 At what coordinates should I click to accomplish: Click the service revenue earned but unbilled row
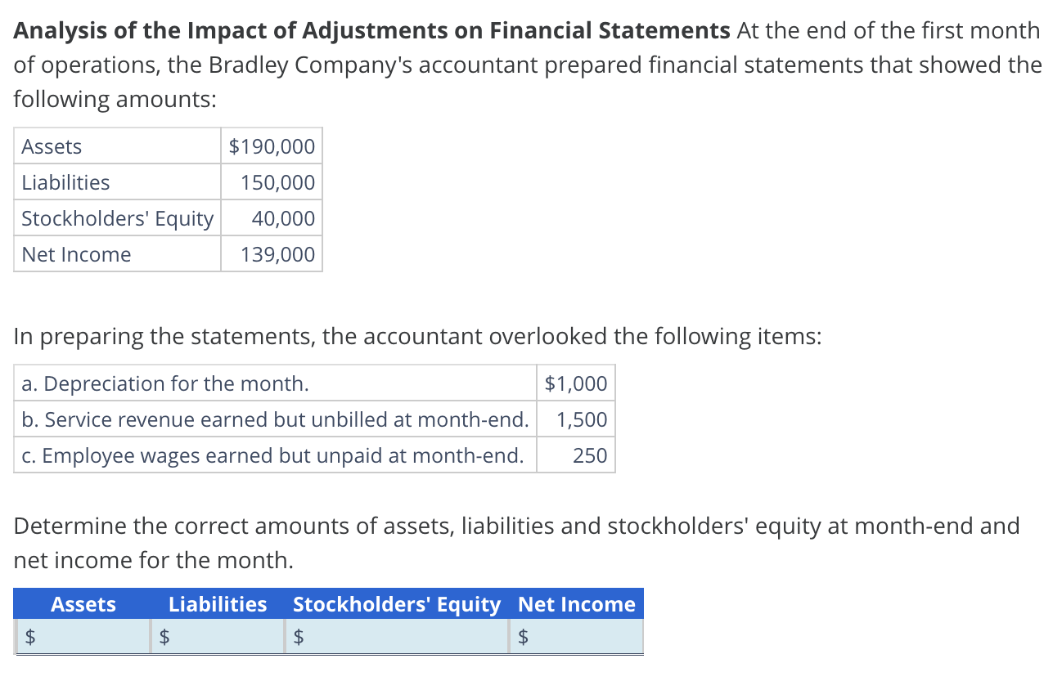pos(275,419)
